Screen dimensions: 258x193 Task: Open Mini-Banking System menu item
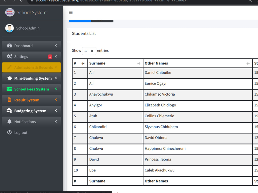31,78
